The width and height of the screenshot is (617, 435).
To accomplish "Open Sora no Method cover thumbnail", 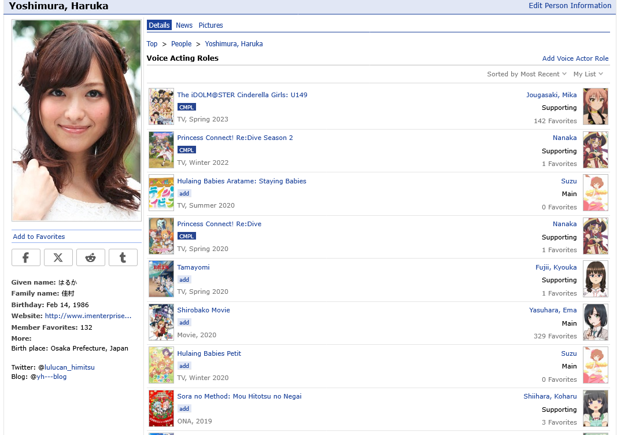I will click(x=161, y=408).
